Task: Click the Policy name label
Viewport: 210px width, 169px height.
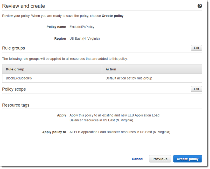Action: [x=56, y=27]
